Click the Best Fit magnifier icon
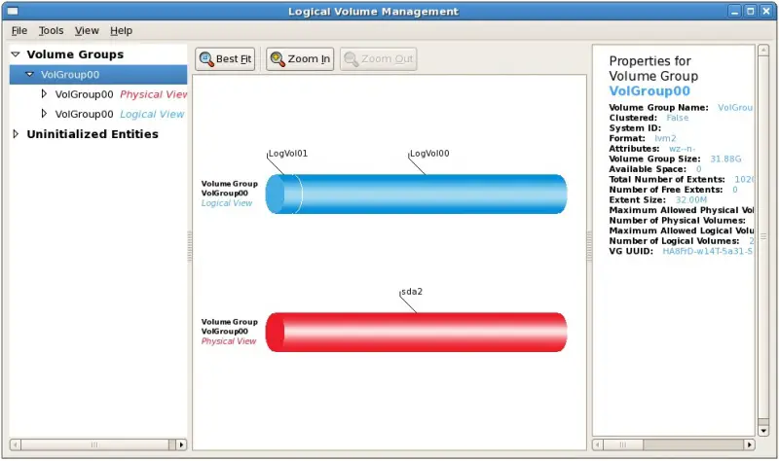779x461 pixels. tap(206, 59)
